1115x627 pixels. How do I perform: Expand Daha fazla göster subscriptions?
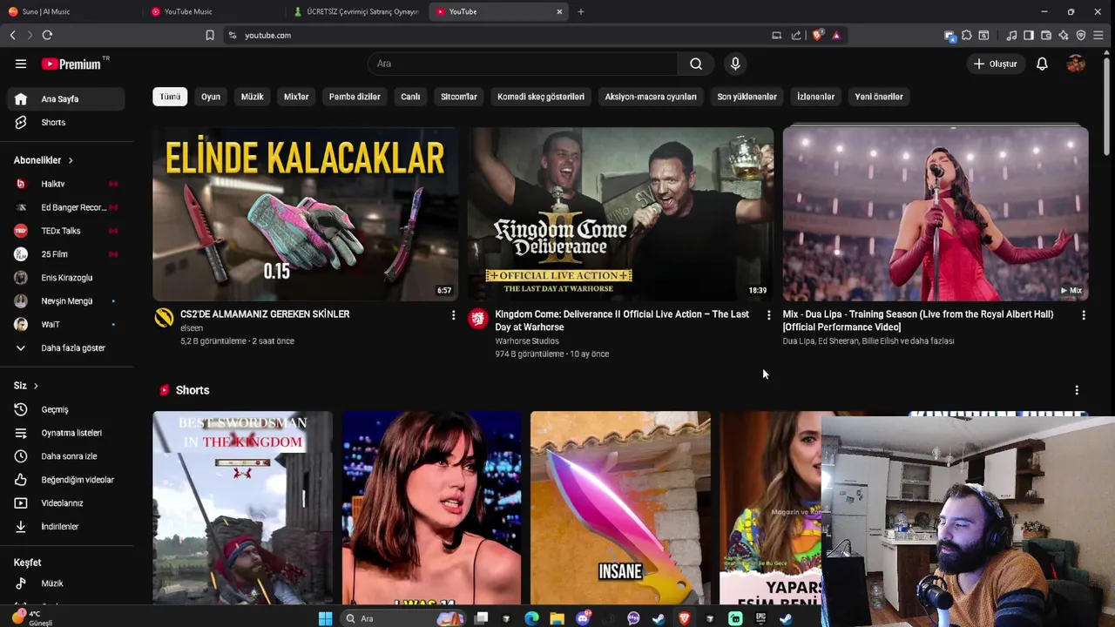coord(66,347)
